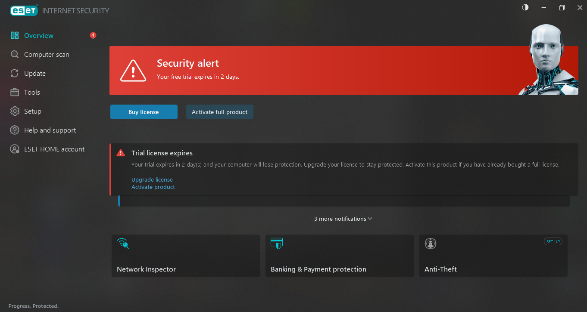Click the collapsed notification bar below trial alert
This screenshot has width=587, height=312.
[344, 201]
